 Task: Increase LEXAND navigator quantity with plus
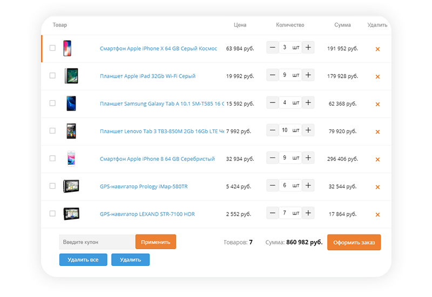click(308, 213)
